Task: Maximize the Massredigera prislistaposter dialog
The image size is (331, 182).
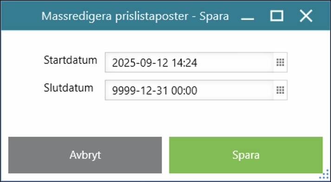Action: click(277, 16)
